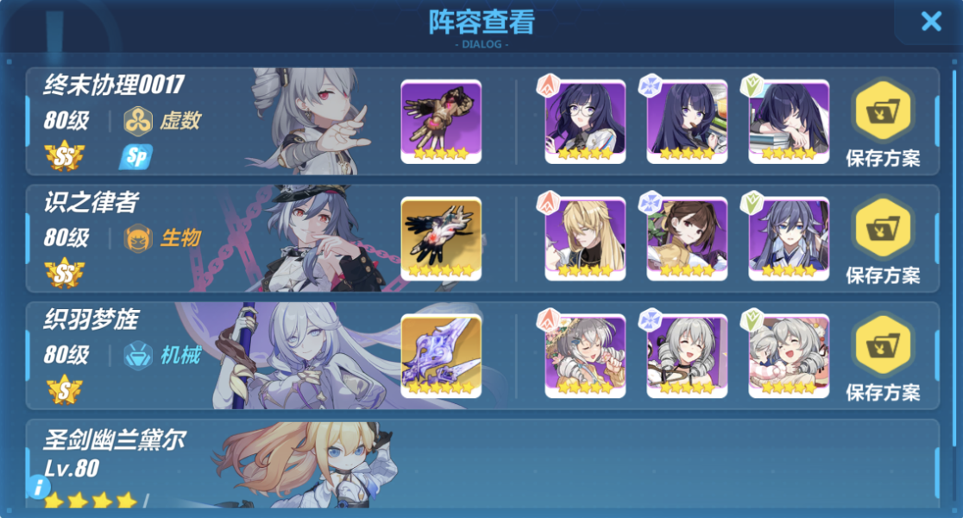
Task: View the bottom stigmata of 识之律者
Action: pyautogui.click(x=789, y=239)
